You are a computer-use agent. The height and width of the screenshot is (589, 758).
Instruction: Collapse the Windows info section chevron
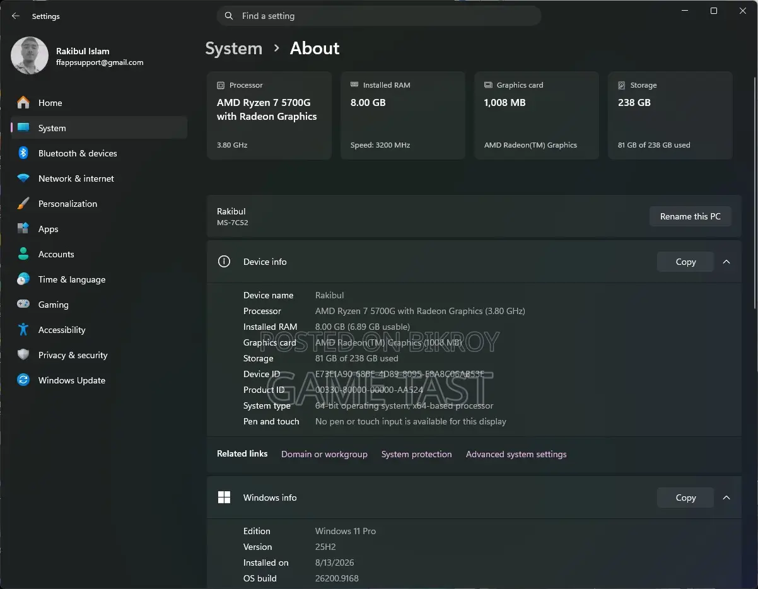click(x=726, y=498)
